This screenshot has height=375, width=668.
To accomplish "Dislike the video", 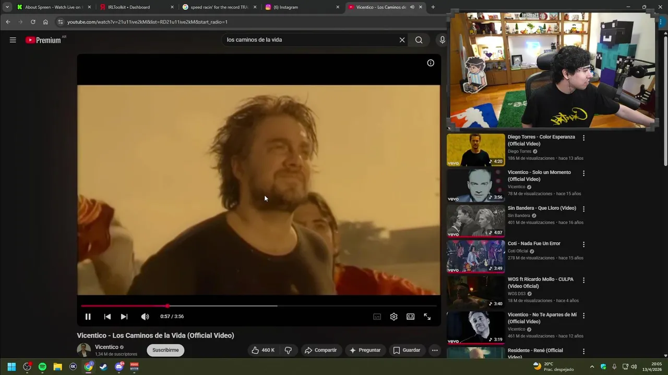I will tap(288, 350).
